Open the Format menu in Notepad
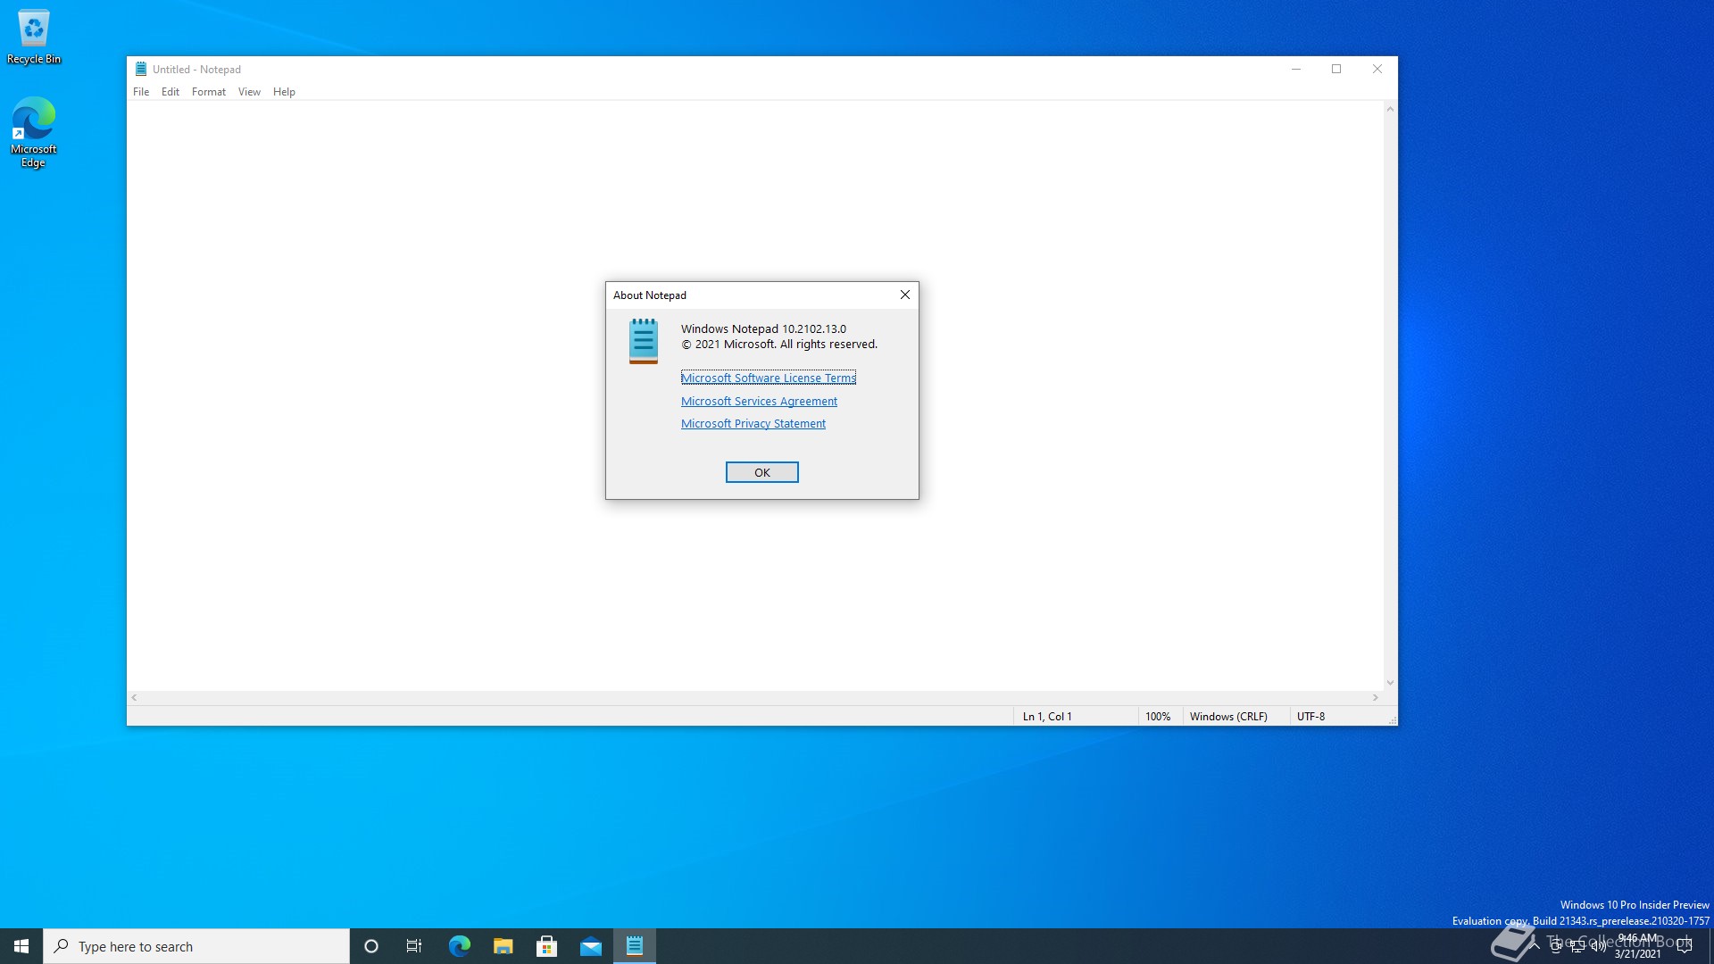Image resolution: width=1714 pixels, height=964 pixels. (209, 92)
